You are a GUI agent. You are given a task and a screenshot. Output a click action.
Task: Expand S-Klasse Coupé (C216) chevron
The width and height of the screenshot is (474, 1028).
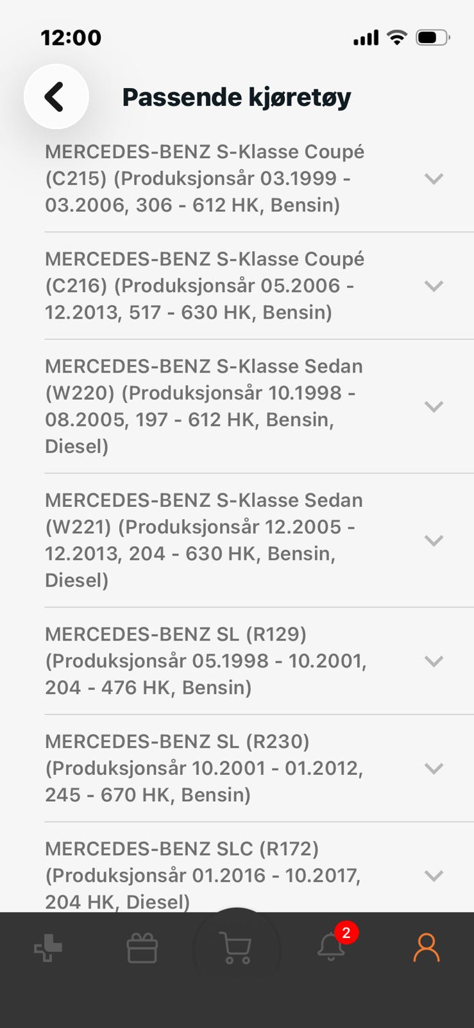(x=434, y=286)
